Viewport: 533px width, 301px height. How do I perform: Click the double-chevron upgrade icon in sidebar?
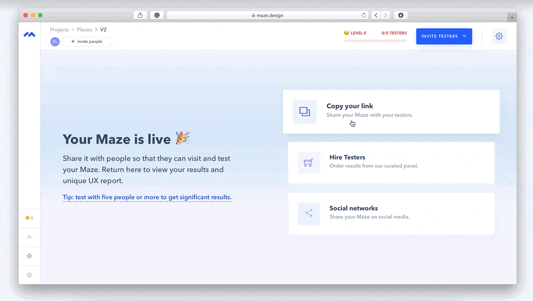(x=29, y=237)
